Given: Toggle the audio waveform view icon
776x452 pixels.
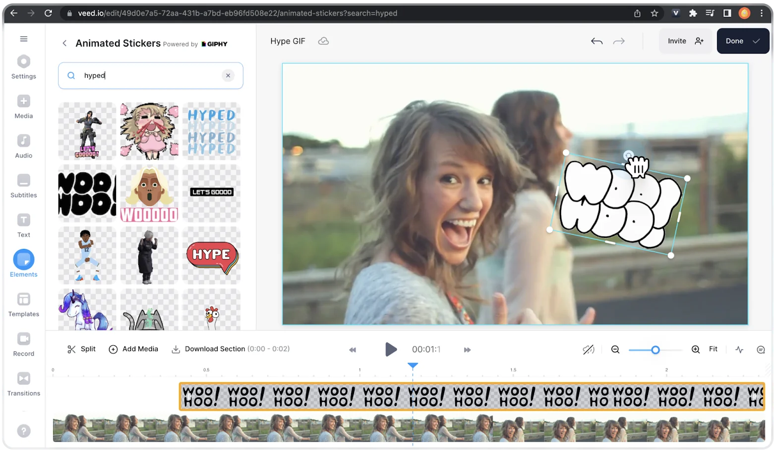Looking at the screenshot, I should (x=739, y=349).
